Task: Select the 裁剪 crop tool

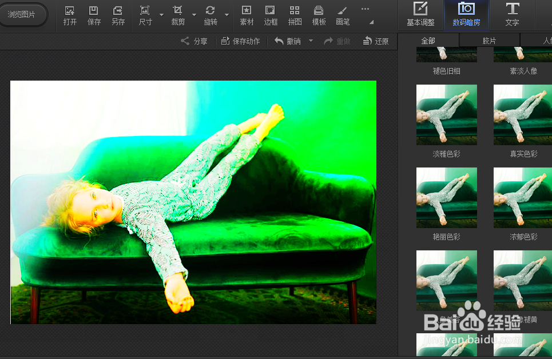Action: [x=178, y=16]
